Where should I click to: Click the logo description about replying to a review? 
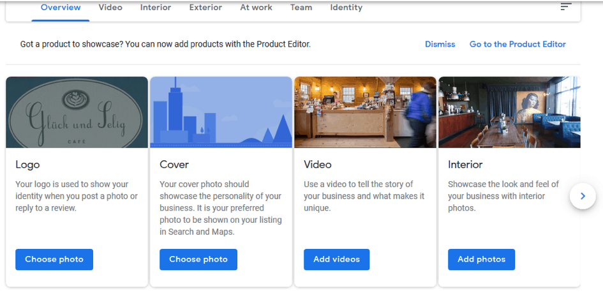[77, 196]
